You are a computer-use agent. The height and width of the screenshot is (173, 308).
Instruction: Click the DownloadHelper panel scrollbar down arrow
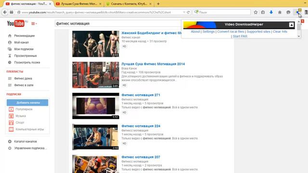point(299,37)
